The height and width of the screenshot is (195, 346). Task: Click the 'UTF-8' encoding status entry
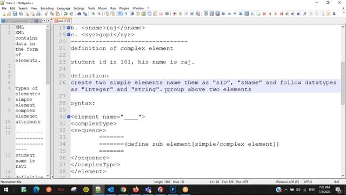(x=308, y=182)
